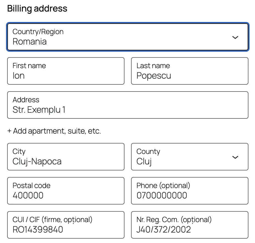Click the J40/372/2002 registration number text
The width and height of the screenshot is (255, 243).
coord(164,230)
